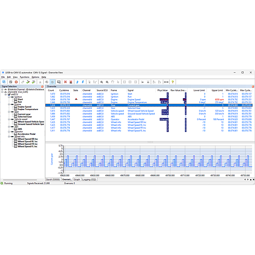Open the Options menu
The height and width of the screenshot is (255, 255).
(x=35, y=77)
